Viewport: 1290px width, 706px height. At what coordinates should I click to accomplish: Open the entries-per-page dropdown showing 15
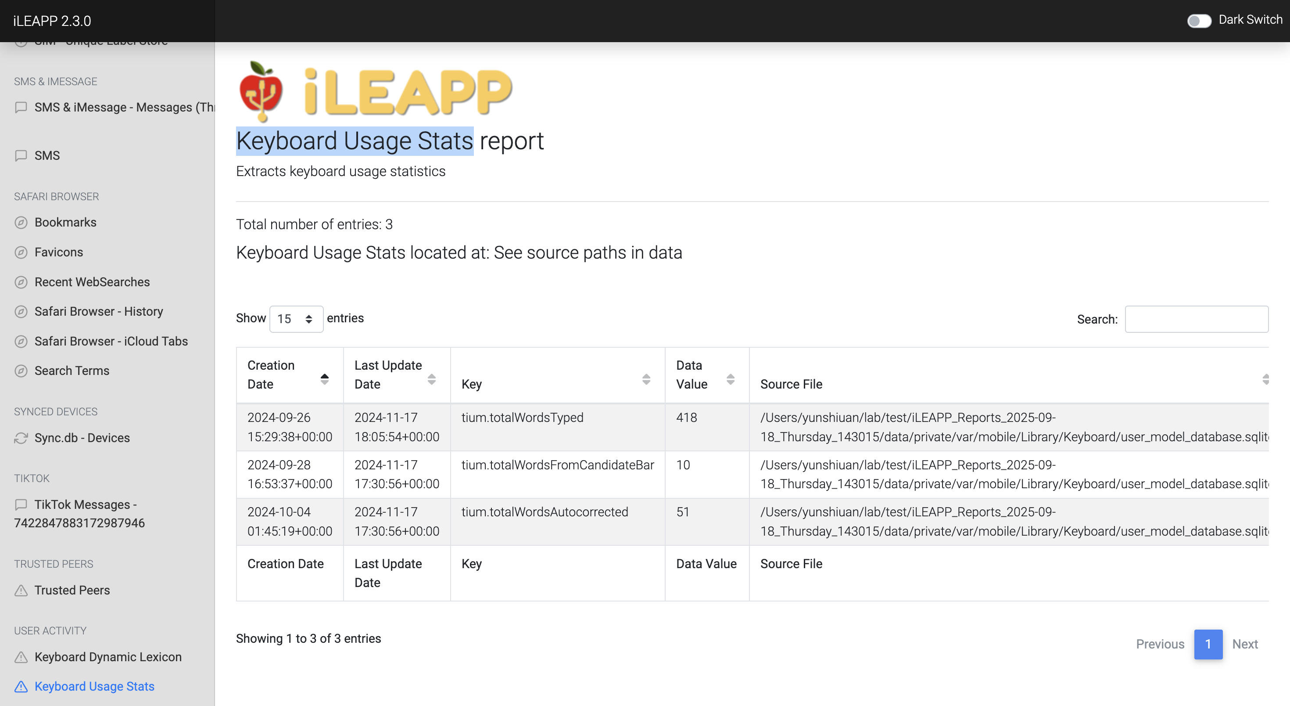[296, 319]
